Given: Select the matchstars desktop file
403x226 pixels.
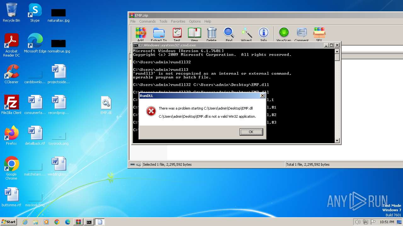Looking at the screenshot, I should (x=35, y=170).
